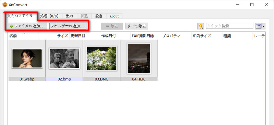
Task: Open the filter funnel icon menu
Action: (201, 26)
